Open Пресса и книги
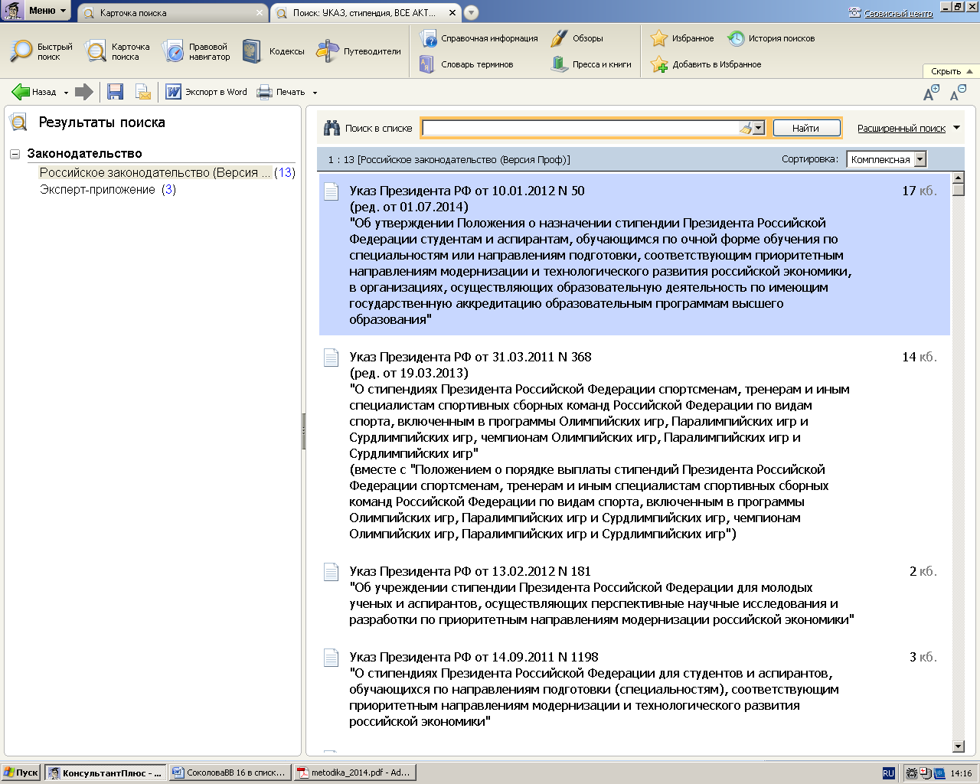Viewport: 980px width, 784px height. (591, 64)
